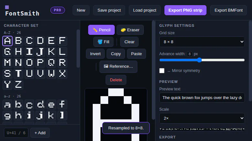Click the + Add button

point(40,133)
